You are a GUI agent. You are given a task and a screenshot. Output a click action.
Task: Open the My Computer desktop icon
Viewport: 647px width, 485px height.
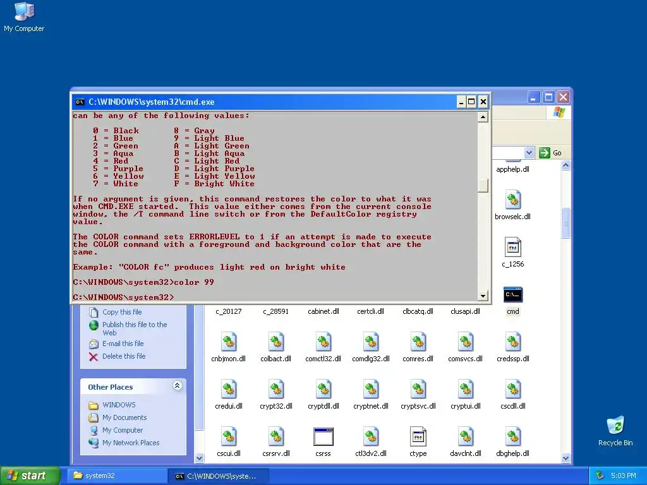click(24, 11)
